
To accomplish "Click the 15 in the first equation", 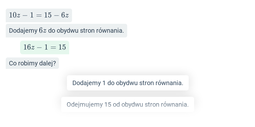I will click(48, 15).
